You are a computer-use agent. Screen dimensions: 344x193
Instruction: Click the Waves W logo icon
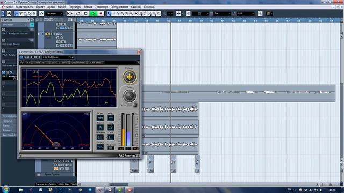click(21, 63)
